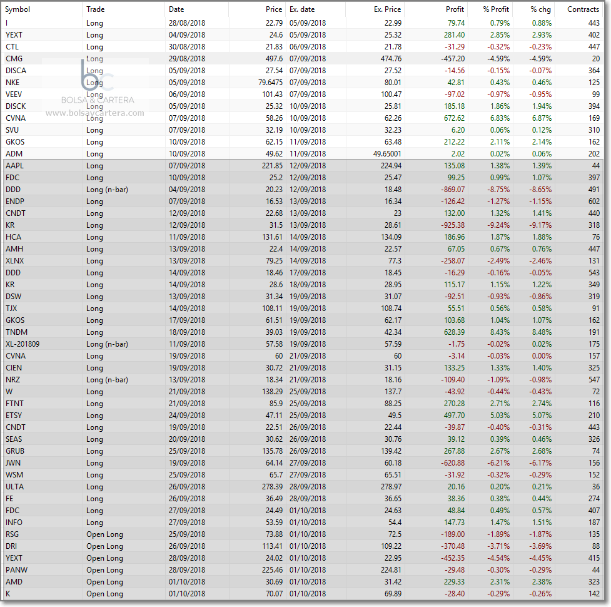Select the W symbol cell
The height and width of the screenshot is (607, 611).
[9, 391]
